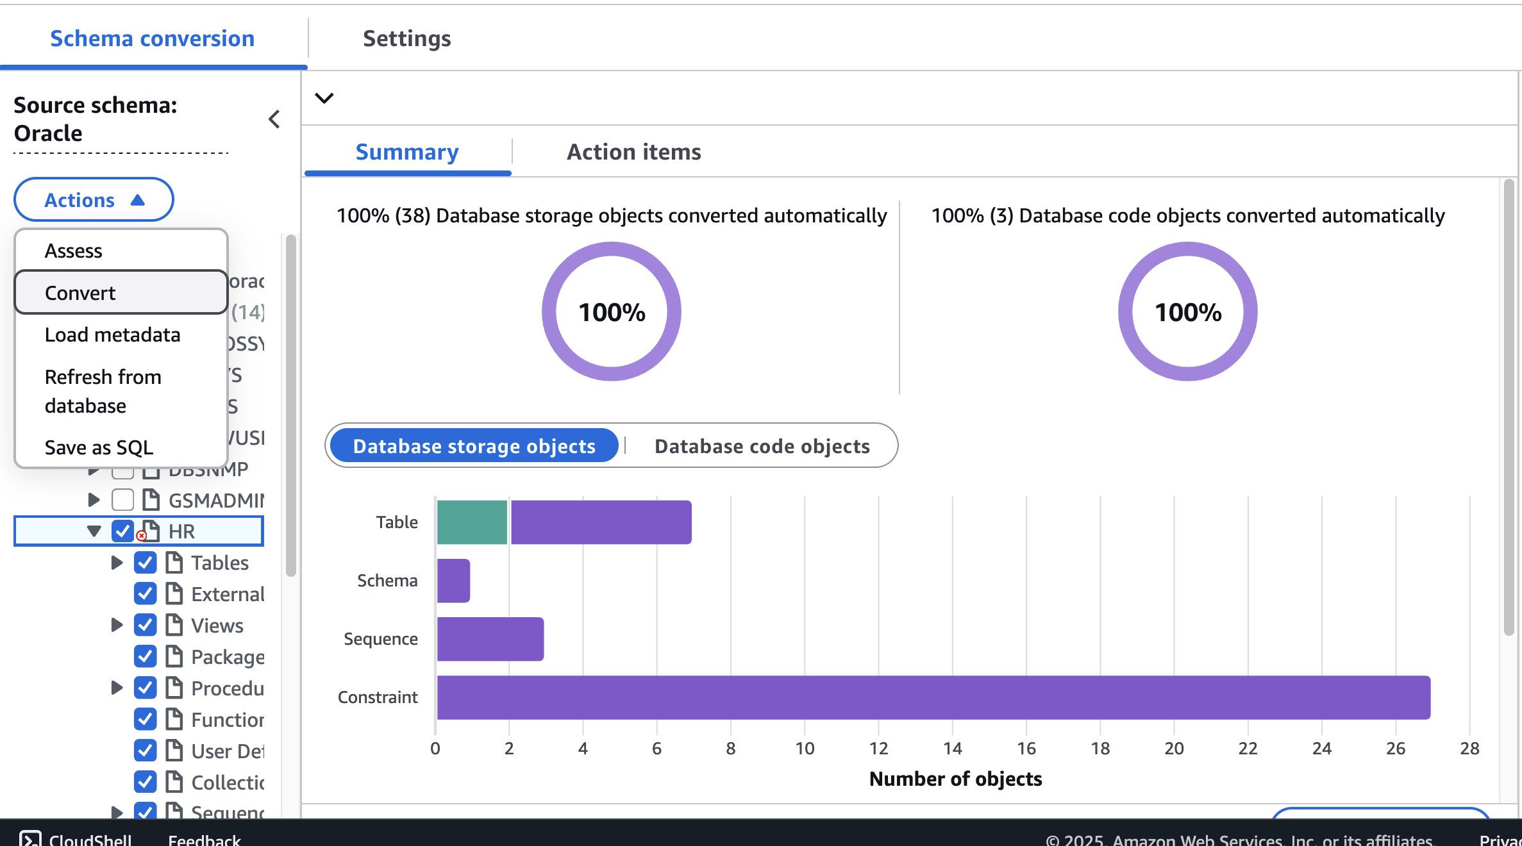The image size is (1522, 846).
Task: Click the document icon beside Procedu
Action: coord(174,688)
